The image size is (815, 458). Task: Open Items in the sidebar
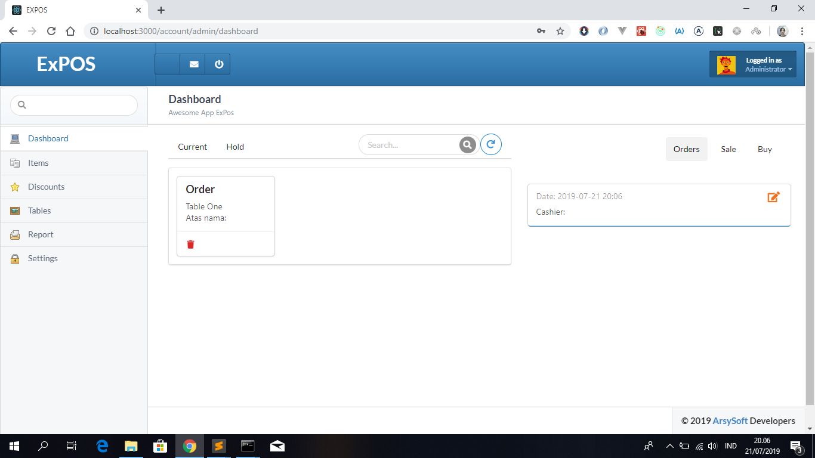pyautogui.click(x=38, y=163)
